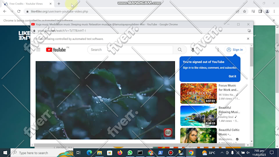Open a new tab in background Chrome
The image size is (279, 157).
[x=59, y=4]
